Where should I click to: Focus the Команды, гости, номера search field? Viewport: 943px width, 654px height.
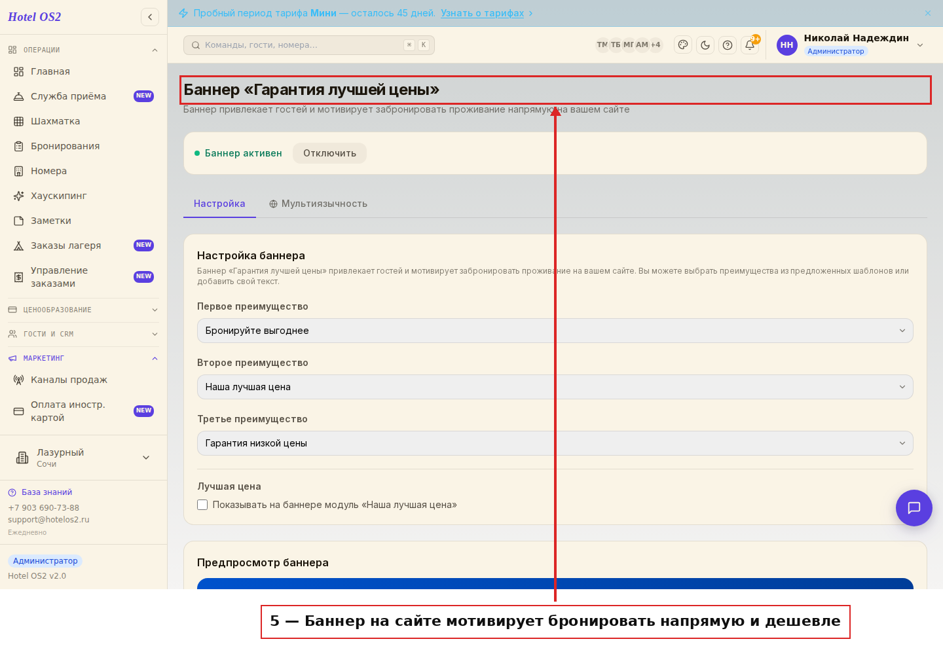coord(309,45)
